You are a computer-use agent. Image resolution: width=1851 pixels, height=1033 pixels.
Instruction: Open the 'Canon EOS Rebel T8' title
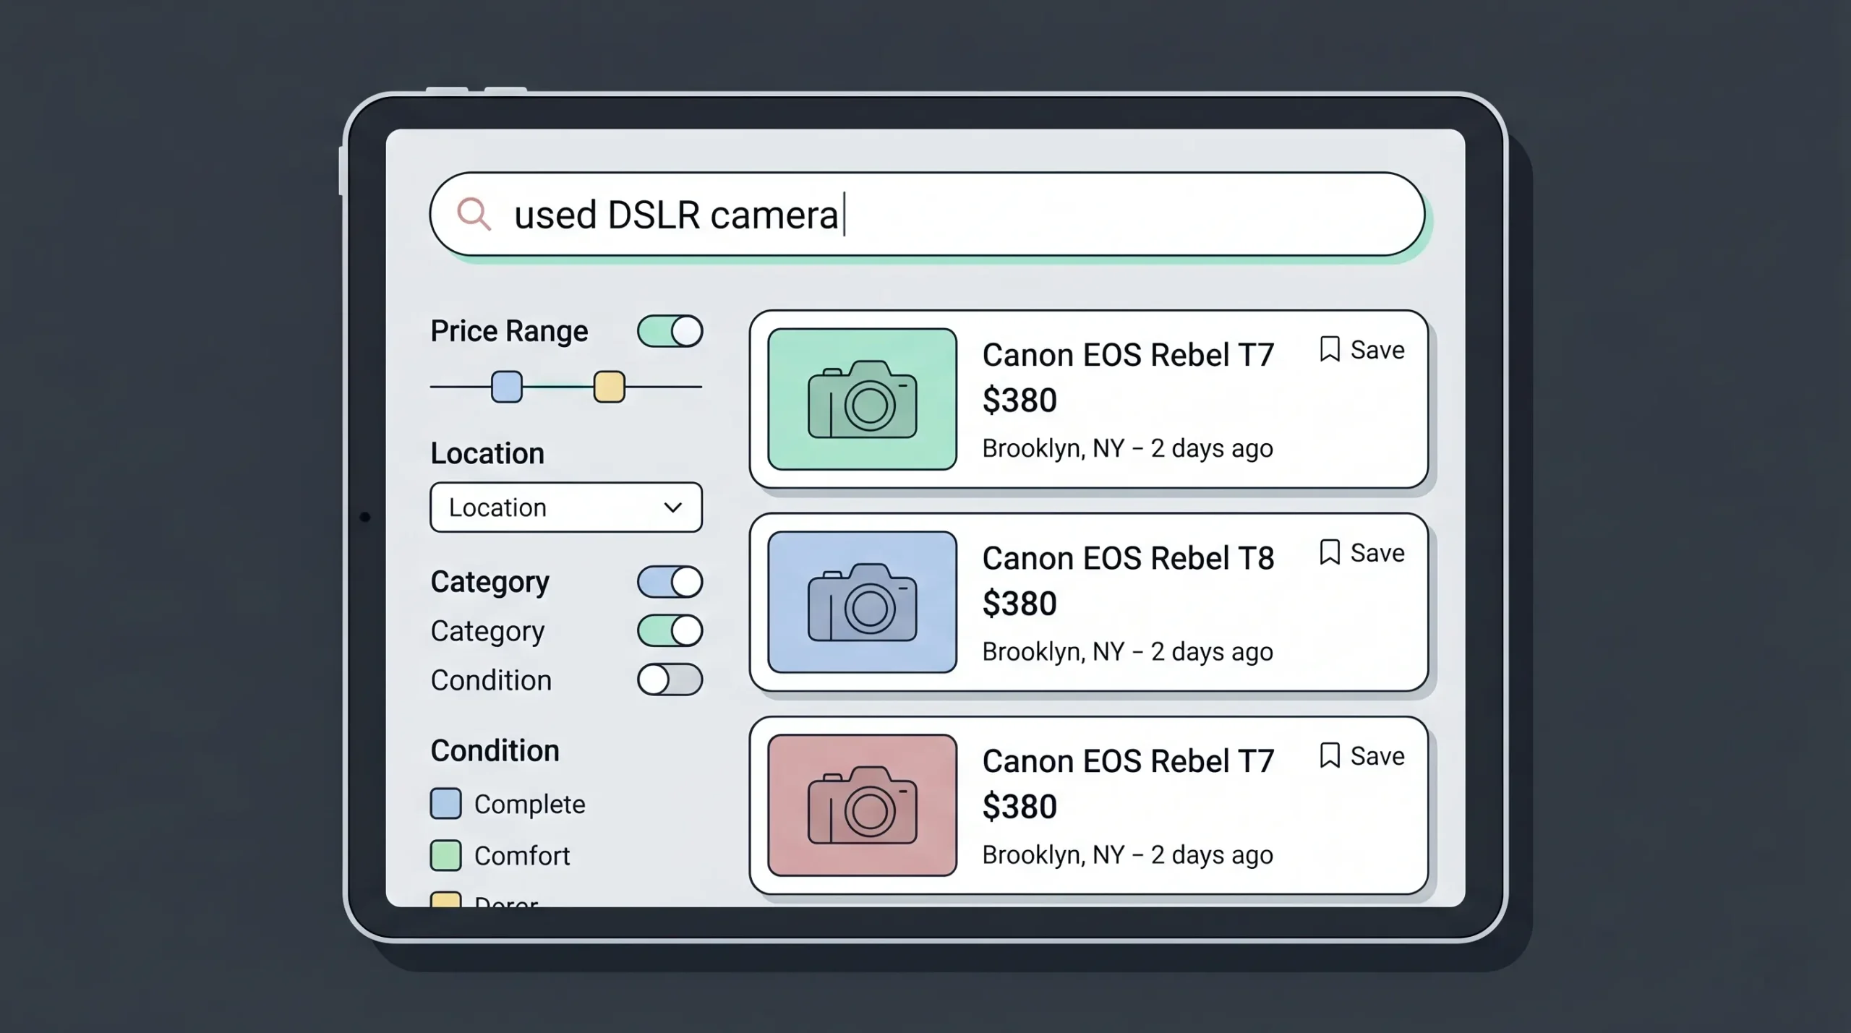1128,558
